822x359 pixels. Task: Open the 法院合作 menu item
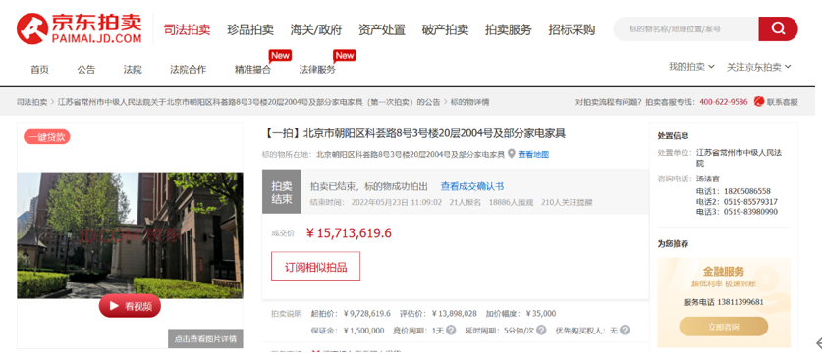pyautogui.click(x=189, y=69)
